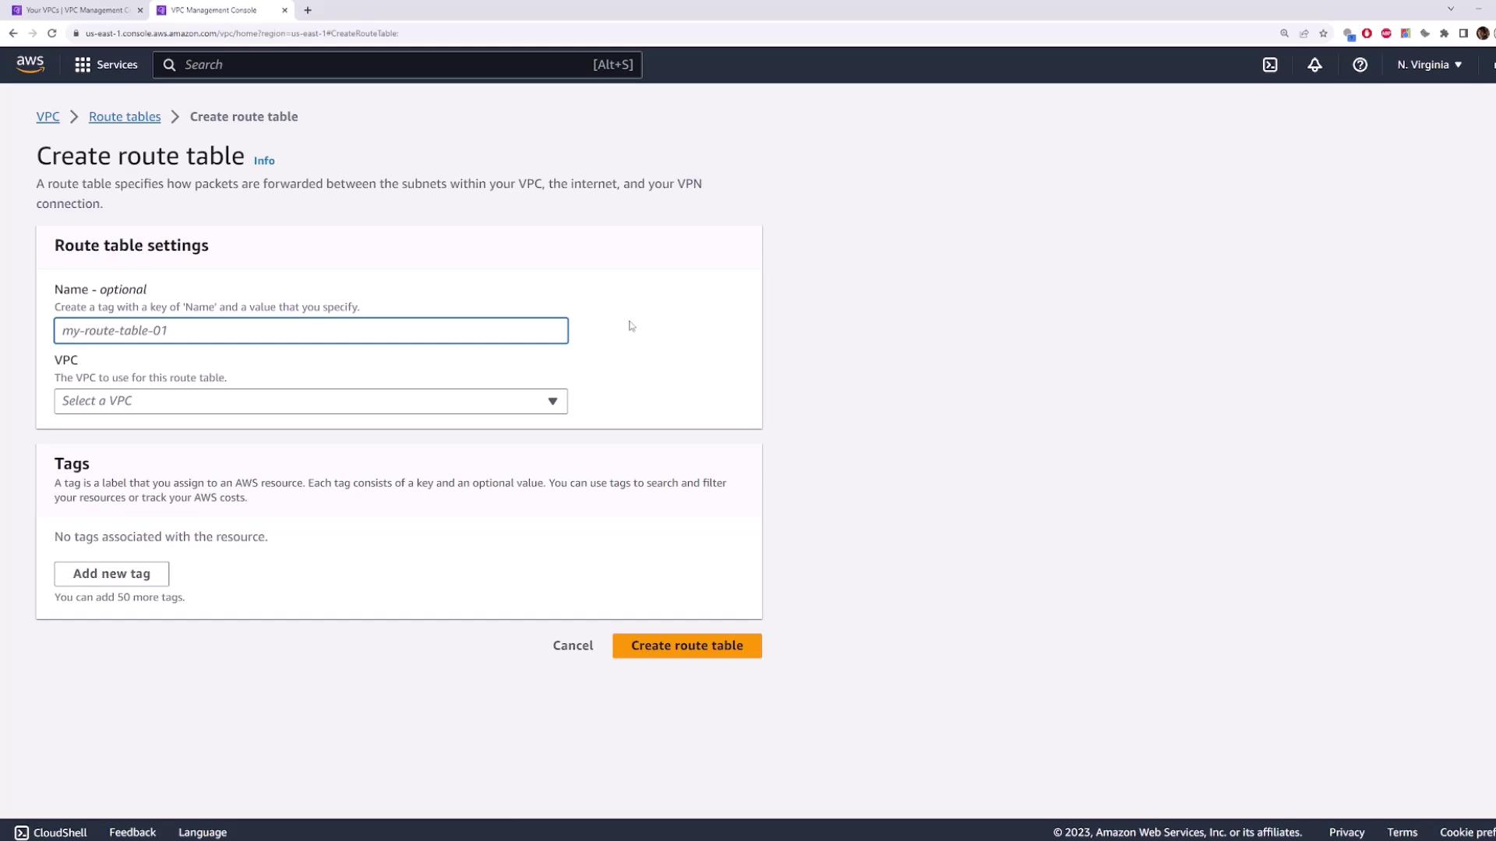Bookmark page with the star icon
Viewport: 1496px width, 841px height.
pos(1323,33)
